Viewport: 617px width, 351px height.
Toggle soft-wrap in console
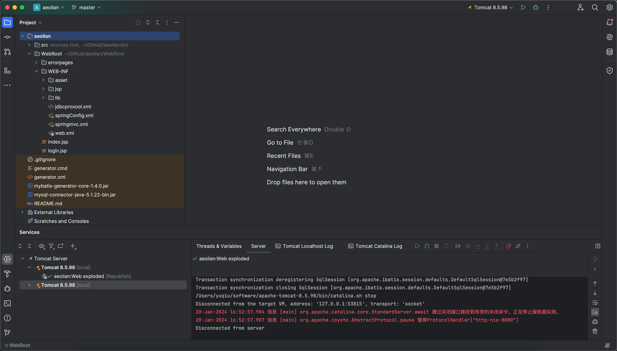point(595,303)
